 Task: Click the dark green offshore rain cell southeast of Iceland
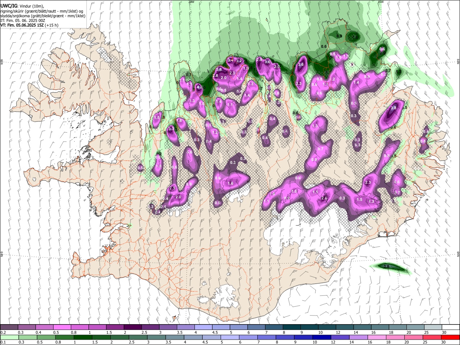pos(391,268)
